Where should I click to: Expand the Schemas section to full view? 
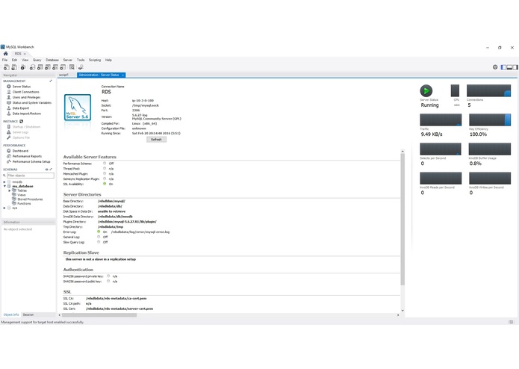click(x=51, y=170)
